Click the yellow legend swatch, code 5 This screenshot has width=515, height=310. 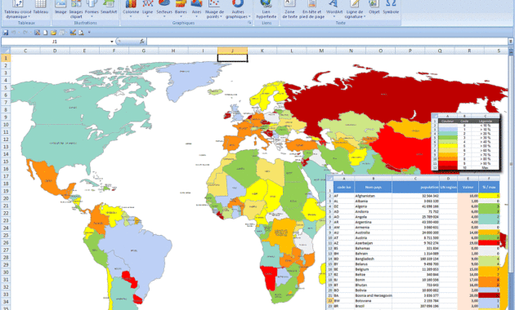[x=448, y=146]
